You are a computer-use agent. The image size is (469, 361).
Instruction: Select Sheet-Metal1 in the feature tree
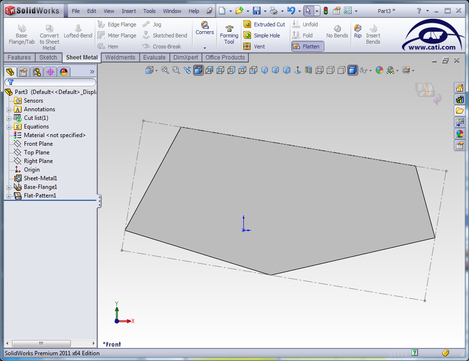click(35, 178)
